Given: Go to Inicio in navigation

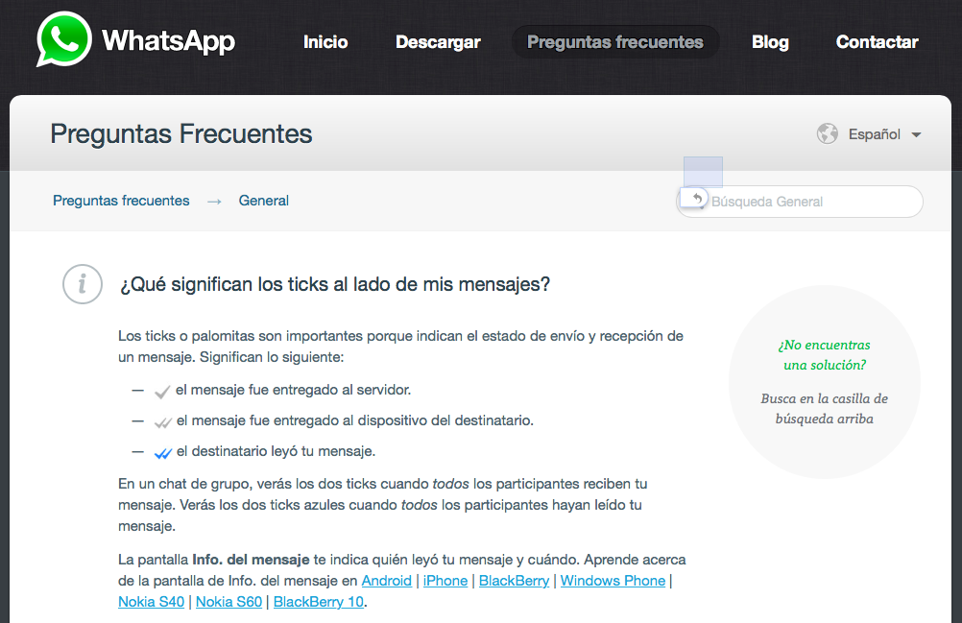Looking at the screenshot, I should pyautogui.click(x=325, y=42).
